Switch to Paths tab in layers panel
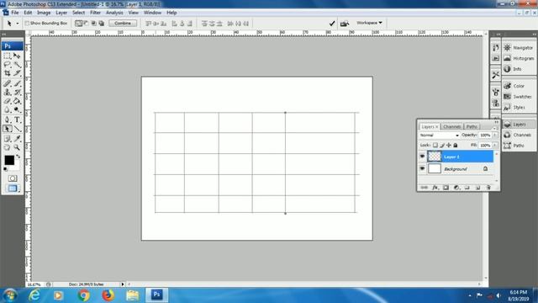Image resolution: width=538 pixels, height=303 pixels. (x=472, y=127)
